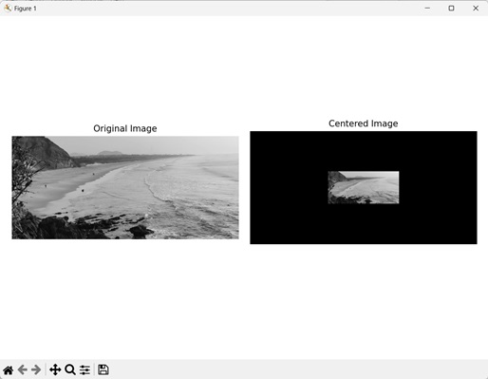Click the 'Centered Image' title text

tap(364, 123)
